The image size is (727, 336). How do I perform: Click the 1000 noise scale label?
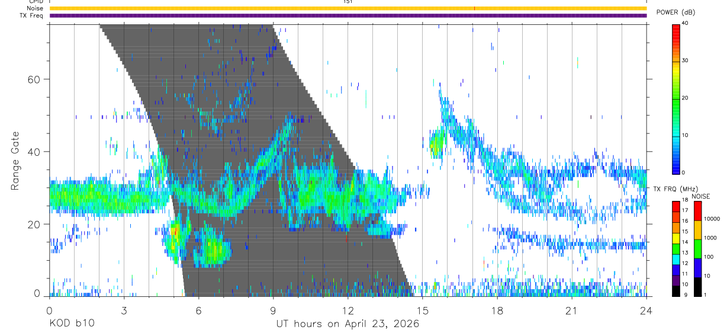[710, 238]
